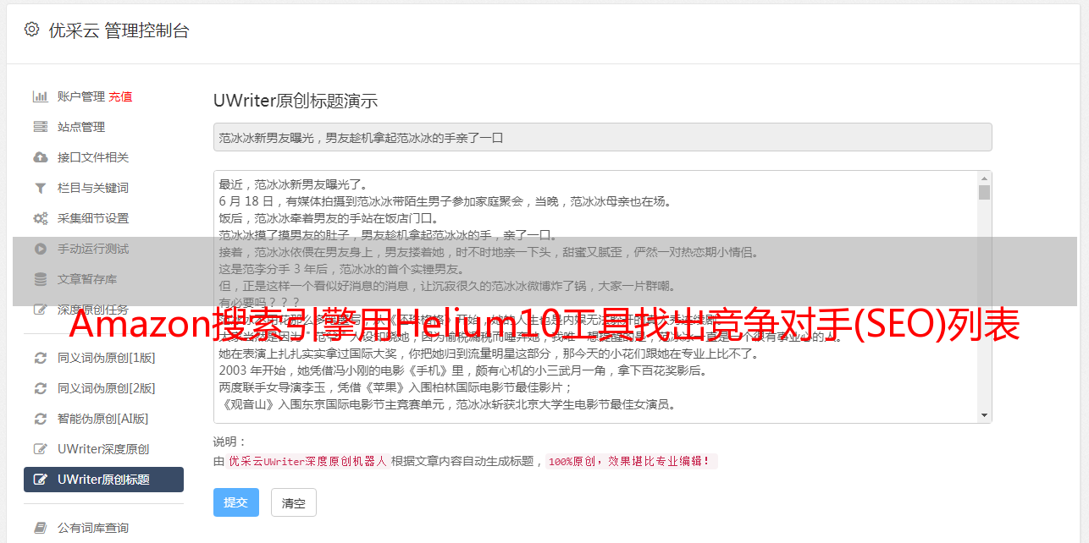
Task: Open 接口文件相关 cloud upload icon
Action: [x=40, y=157]
